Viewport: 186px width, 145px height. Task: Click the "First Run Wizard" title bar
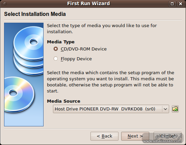pyautogui.click(x=88, y=4)
